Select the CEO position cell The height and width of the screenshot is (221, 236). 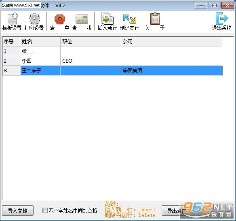pos(91,61)
